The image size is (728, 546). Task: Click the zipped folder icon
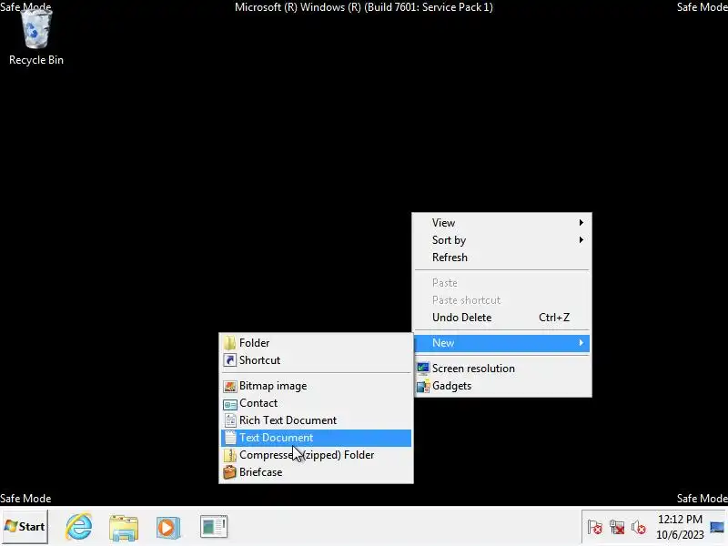[230, 455]
